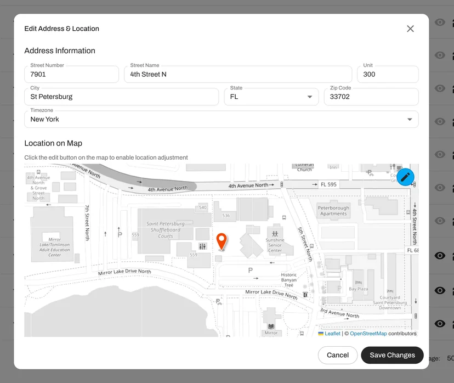Viewport: 454px width, 383px height.
Task: Click the blue pencil edit button on map
Action: [405, 177]
